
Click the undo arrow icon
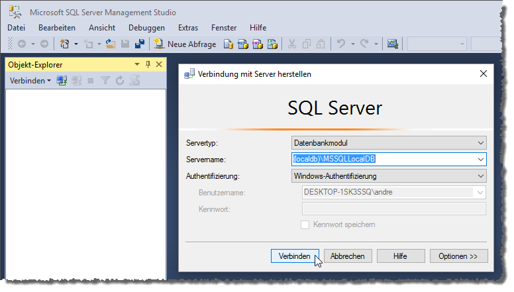pyautogui.click(x=341, y=44)
